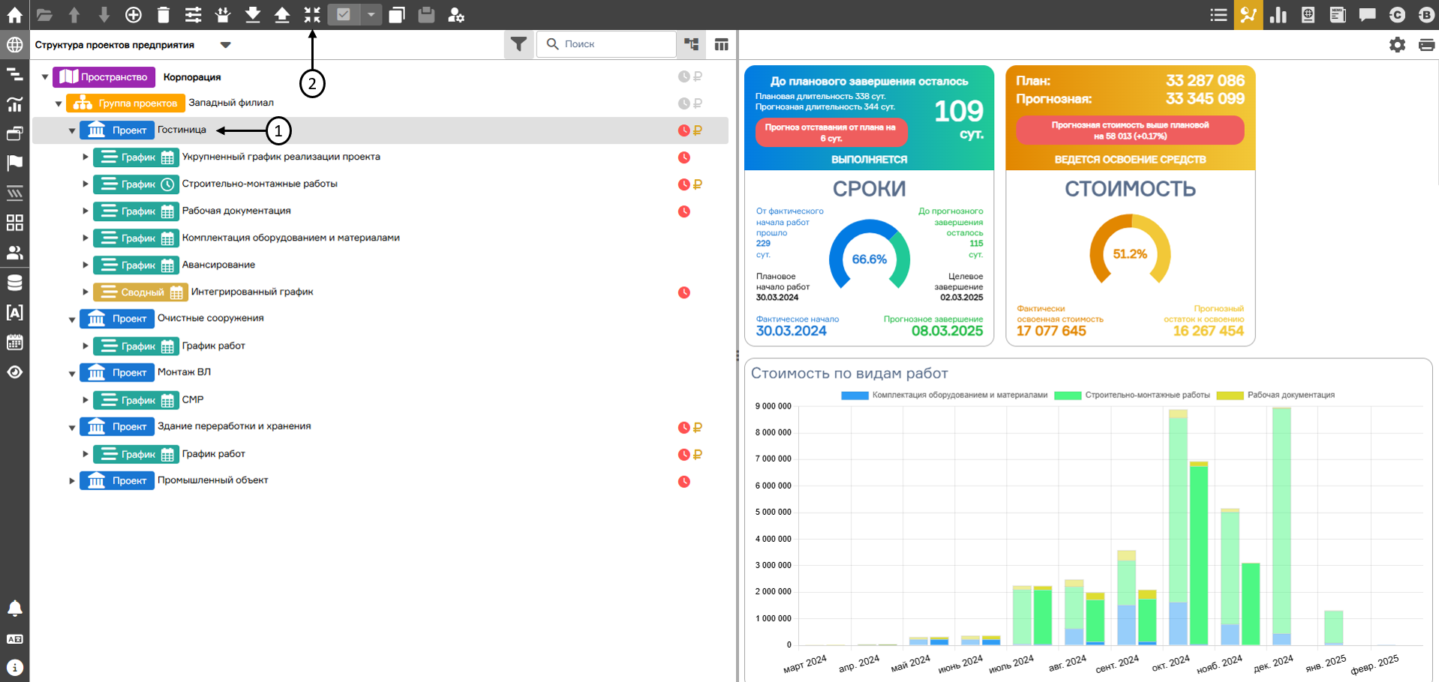Image resolution: width=1439 pixels, height=682 pixels.
Task: Open dashboard settings gear icon
Action: pos(1397,45)
